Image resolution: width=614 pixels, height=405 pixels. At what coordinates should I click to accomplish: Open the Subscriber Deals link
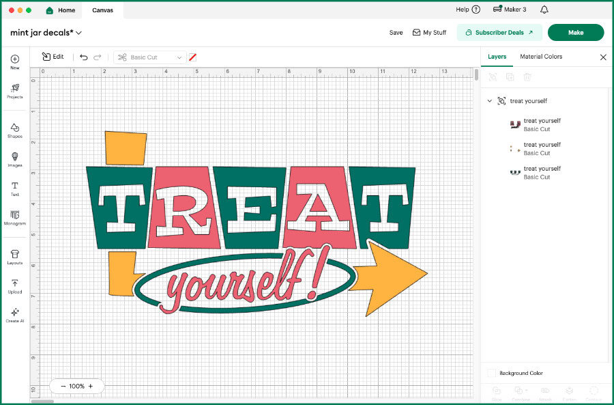pyautogui.click(x=499, y=33)
